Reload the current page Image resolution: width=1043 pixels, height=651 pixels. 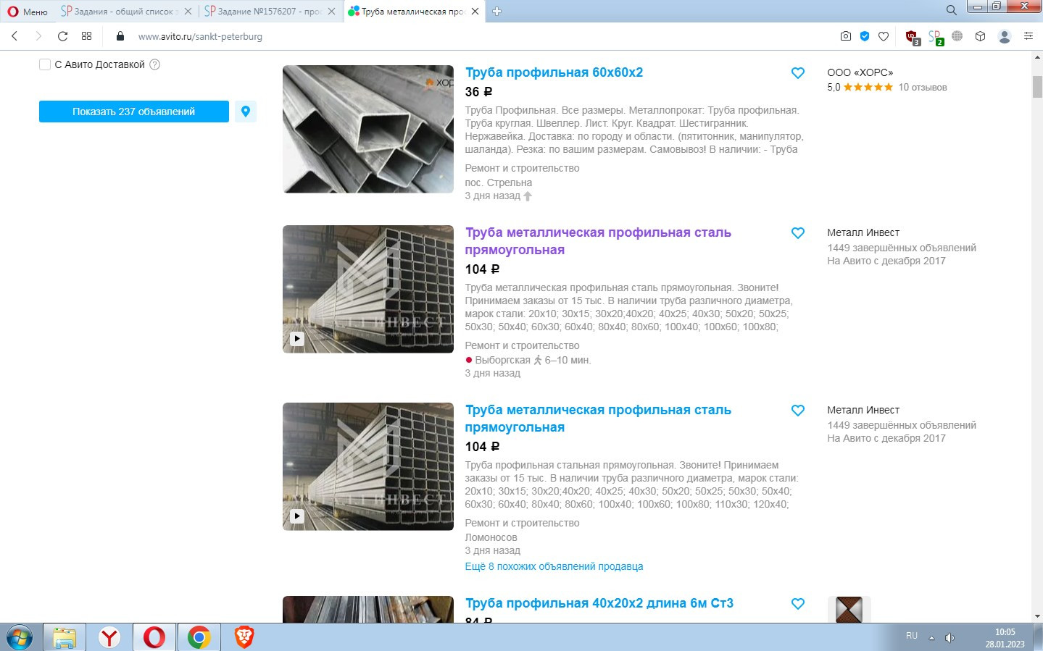63,36
